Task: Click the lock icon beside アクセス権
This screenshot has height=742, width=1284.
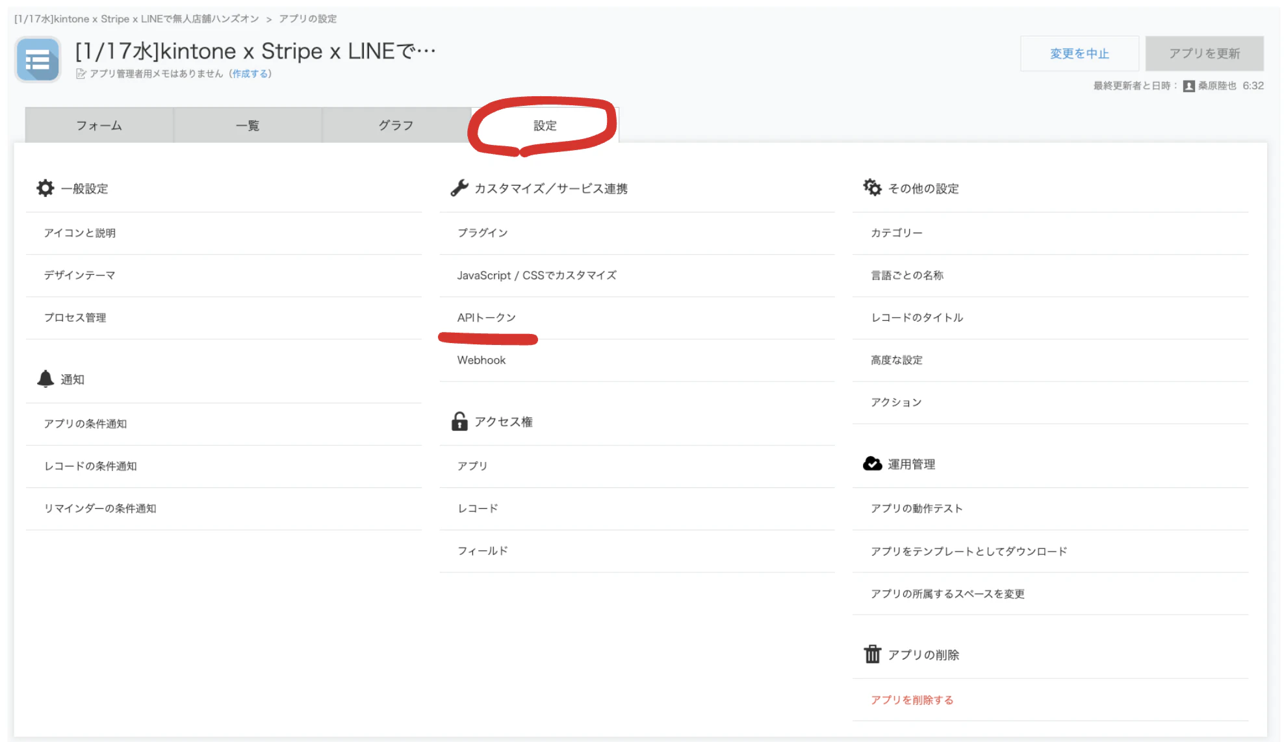Action: tap(459, 421)
